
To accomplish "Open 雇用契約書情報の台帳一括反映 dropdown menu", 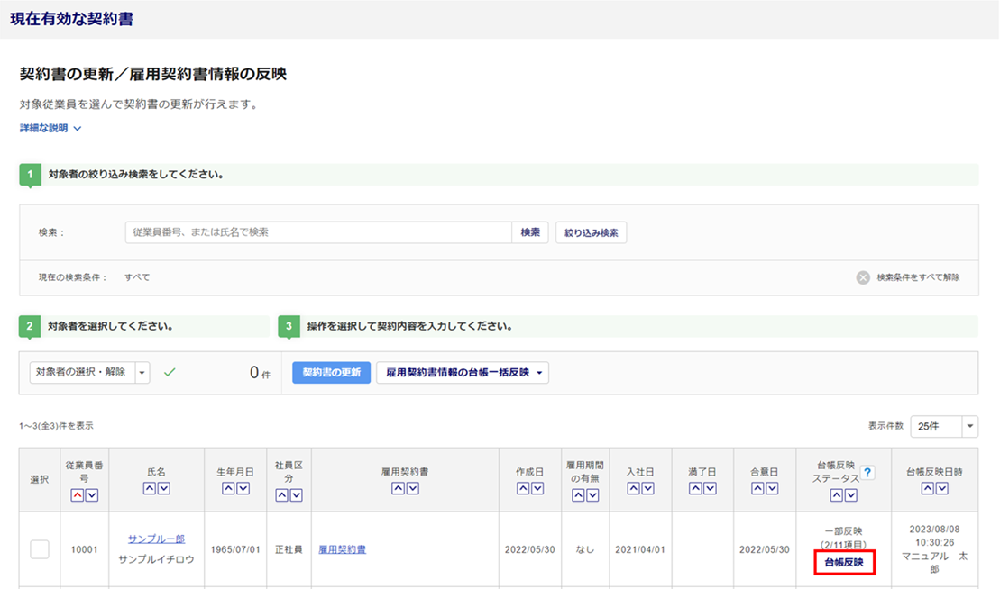I will point(462,373).
